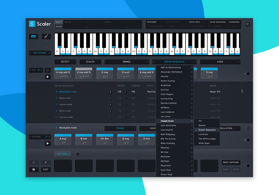Click SAVE button
The width and height of the screenshot is (279, 195).
[x=226, y=170]
